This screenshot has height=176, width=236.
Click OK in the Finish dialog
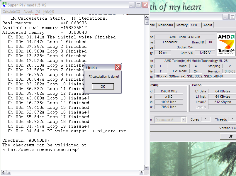click(x=103, y=87)
